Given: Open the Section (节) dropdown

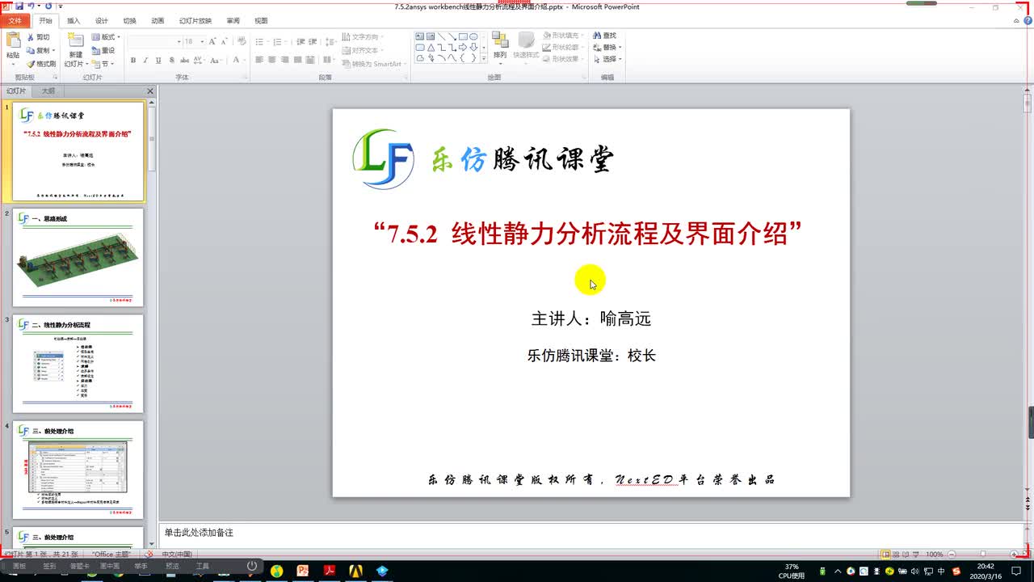Looking at the screenshot, I should coord(102,64).
